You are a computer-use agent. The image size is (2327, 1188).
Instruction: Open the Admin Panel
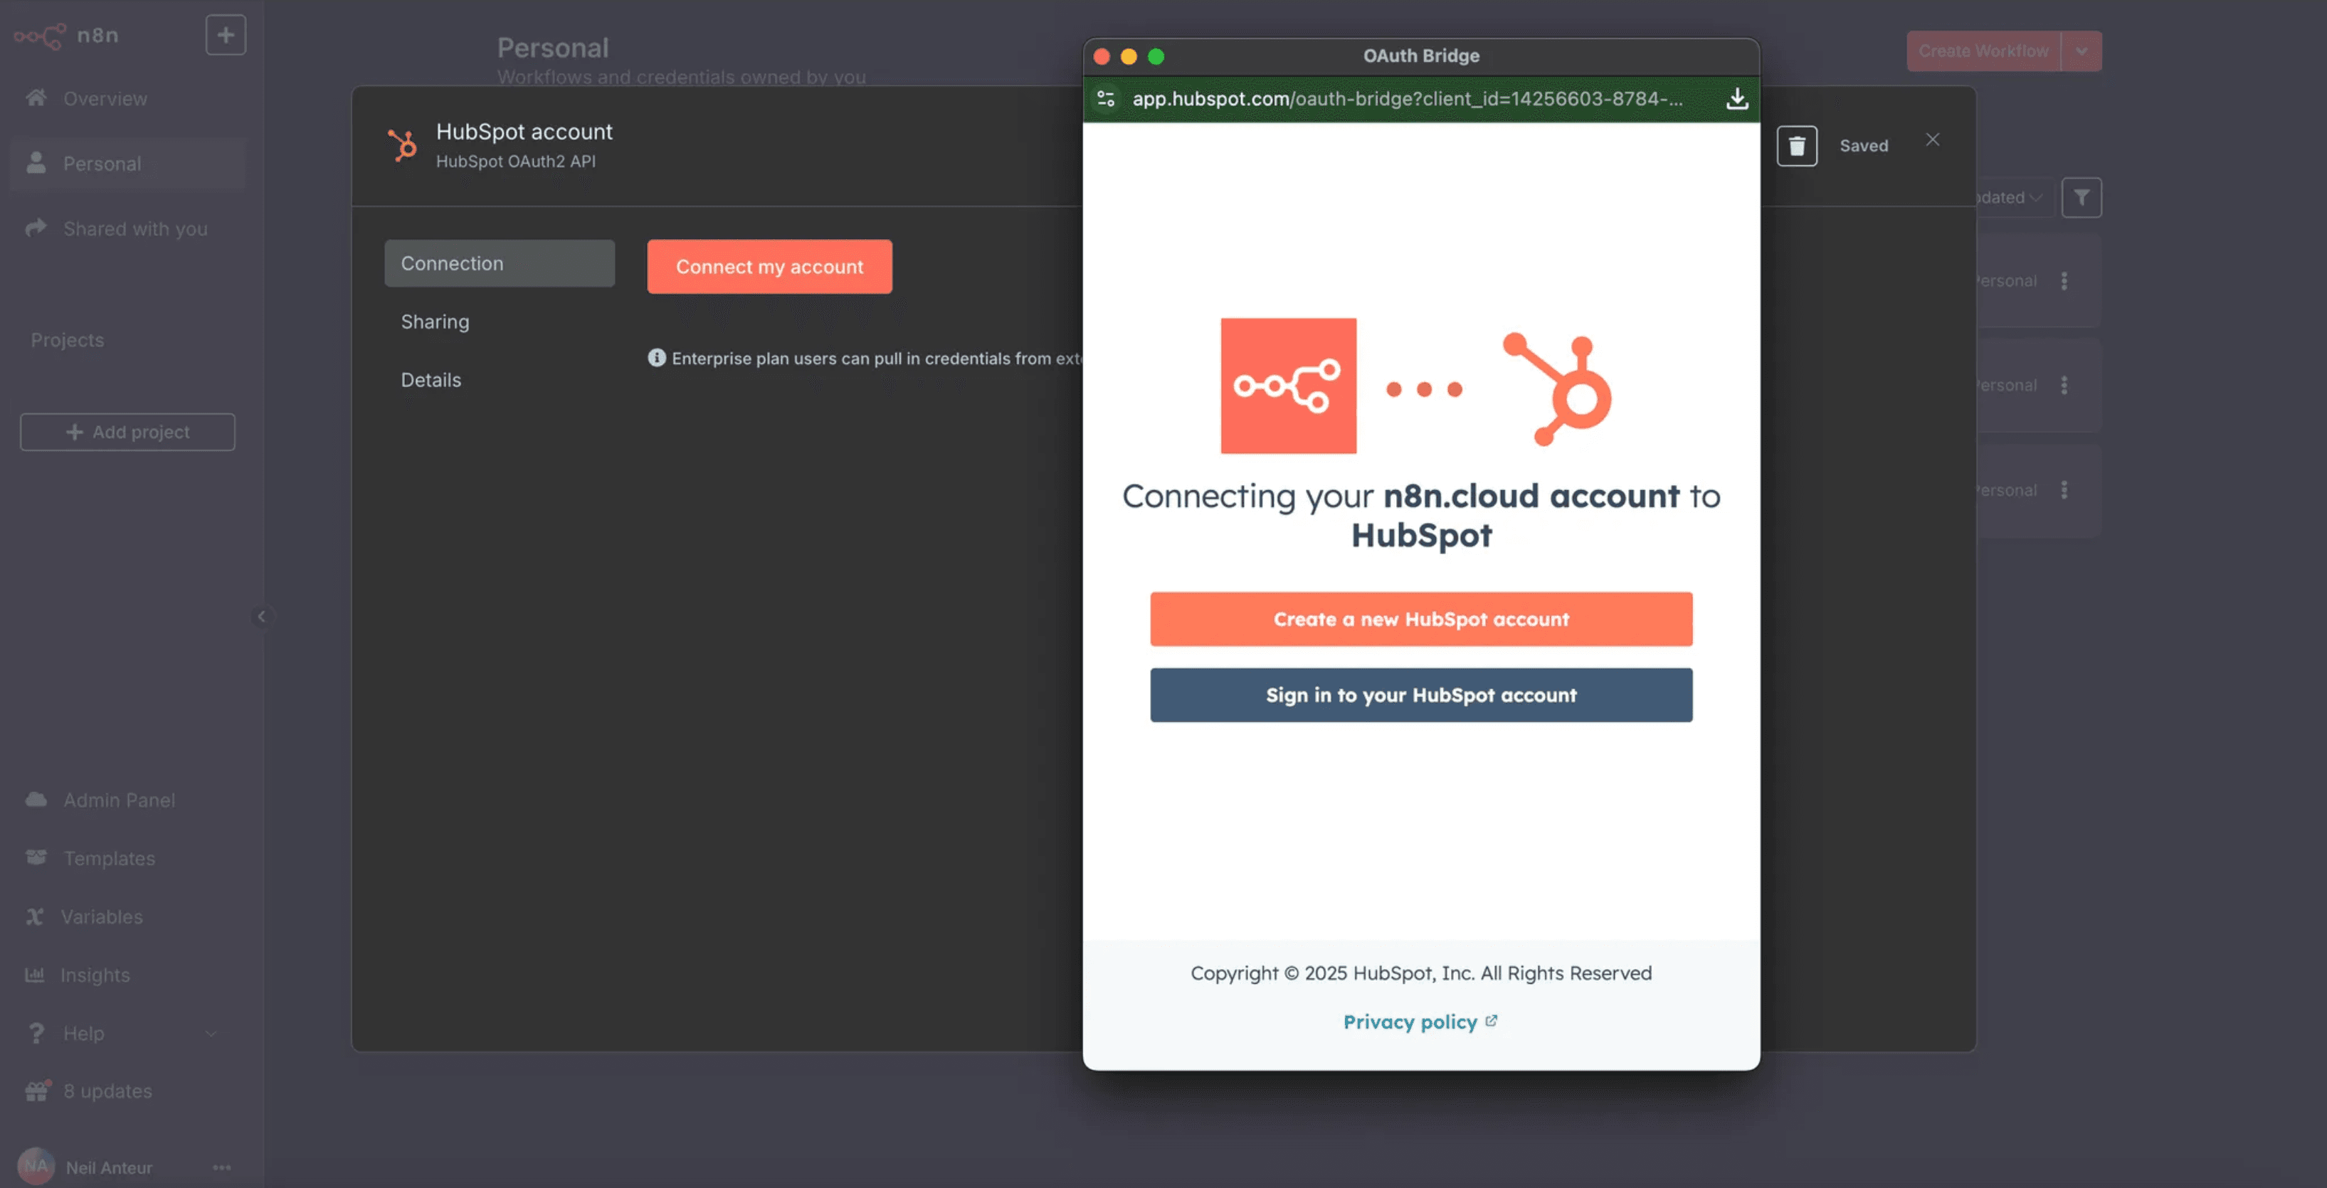pyautogui.click(x=118, y=800)
